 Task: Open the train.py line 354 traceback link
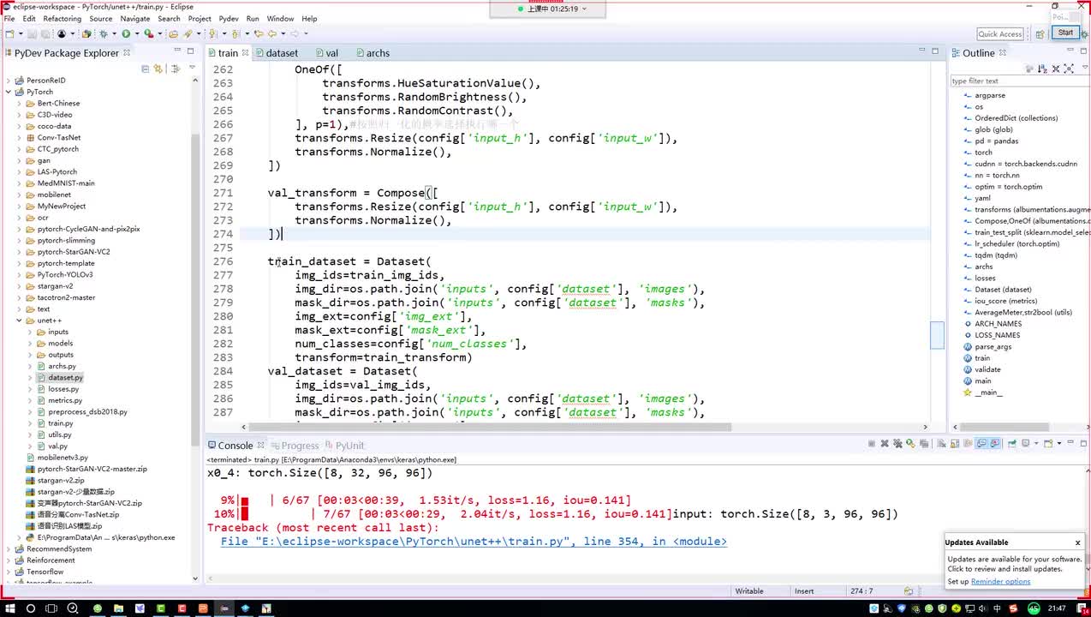click(474, 542)
